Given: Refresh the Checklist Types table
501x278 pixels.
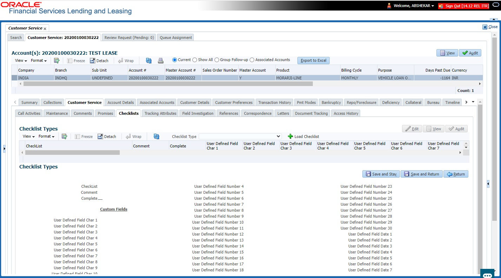Looking at the screenshot, I should pos(157,137).
